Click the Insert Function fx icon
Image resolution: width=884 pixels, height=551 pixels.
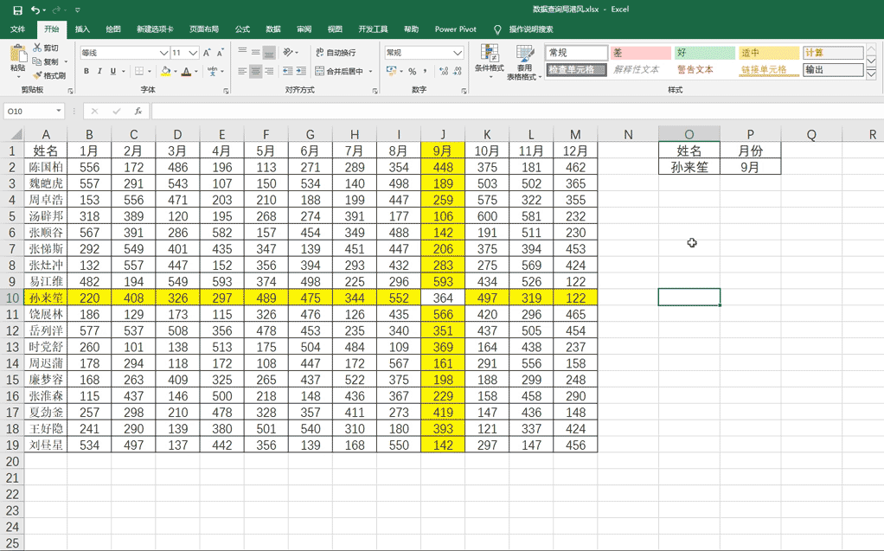138,111
